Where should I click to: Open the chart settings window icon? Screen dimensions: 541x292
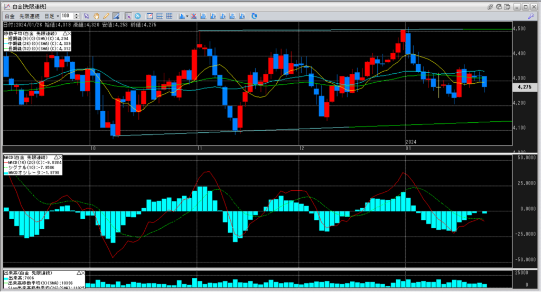(x=150, y=16)
